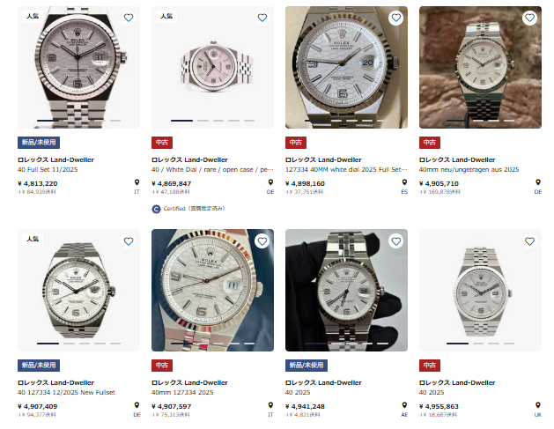554x429 pixels.
Task: Click the heart icon on the ¥4,869,847 listing
Action: (262, 18)
